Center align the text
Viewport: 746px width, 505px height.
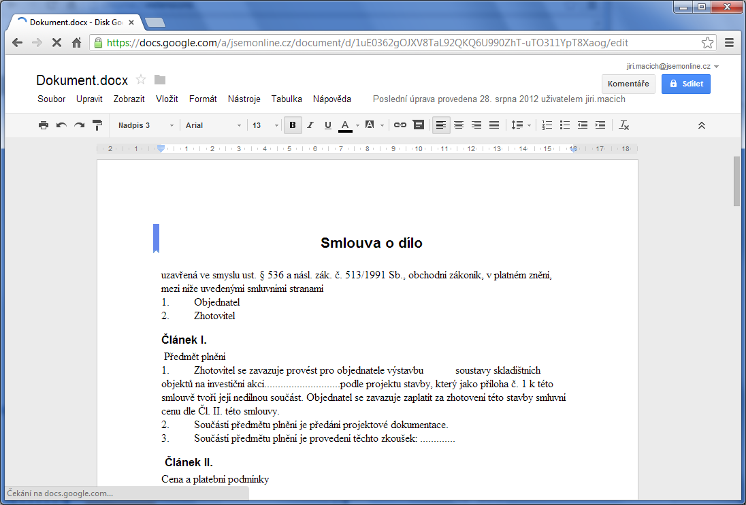(459, 125)
